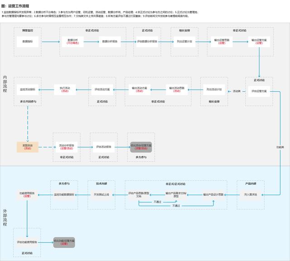Click the 执行活动 (活动) node
290x261 pixels.
tap(65, 90)
